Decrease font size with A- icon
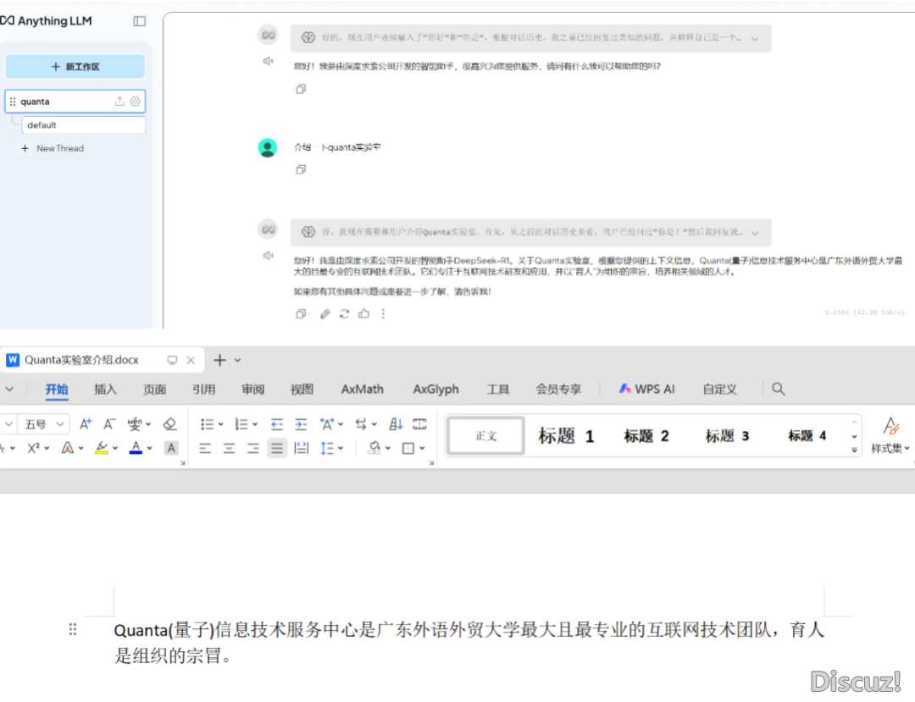Viewport: 915px width, 702px height. 109,424
